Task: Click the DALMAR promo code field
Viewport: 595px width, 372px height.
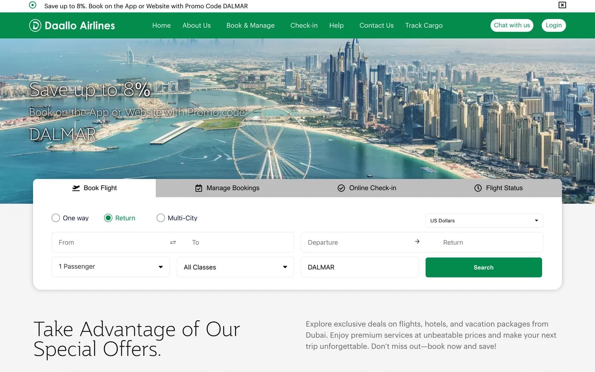Action: point(360,267)
